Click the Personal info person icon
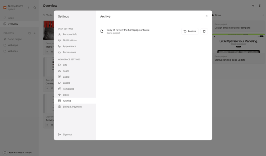Screen dimensions: 266x156 pyautogui.click(x=60, y=34)
